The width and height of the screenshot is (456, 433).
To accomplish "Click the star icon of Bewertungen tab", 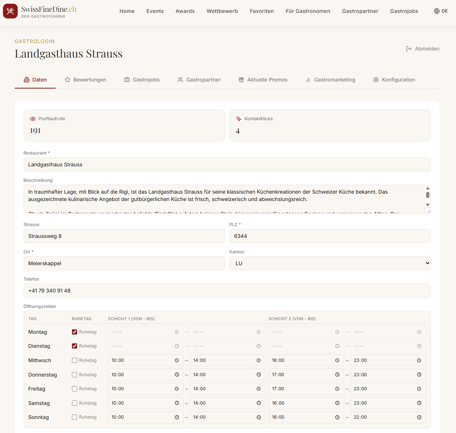I will click(68, 80).
